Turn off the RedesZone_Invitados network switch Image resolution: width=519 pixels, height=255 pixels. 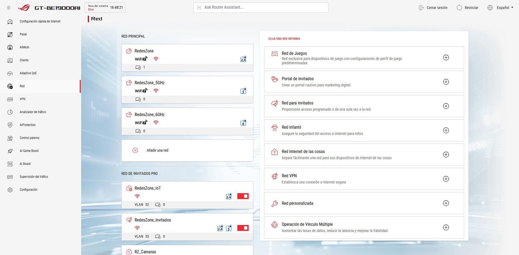[x=243, y=228]
